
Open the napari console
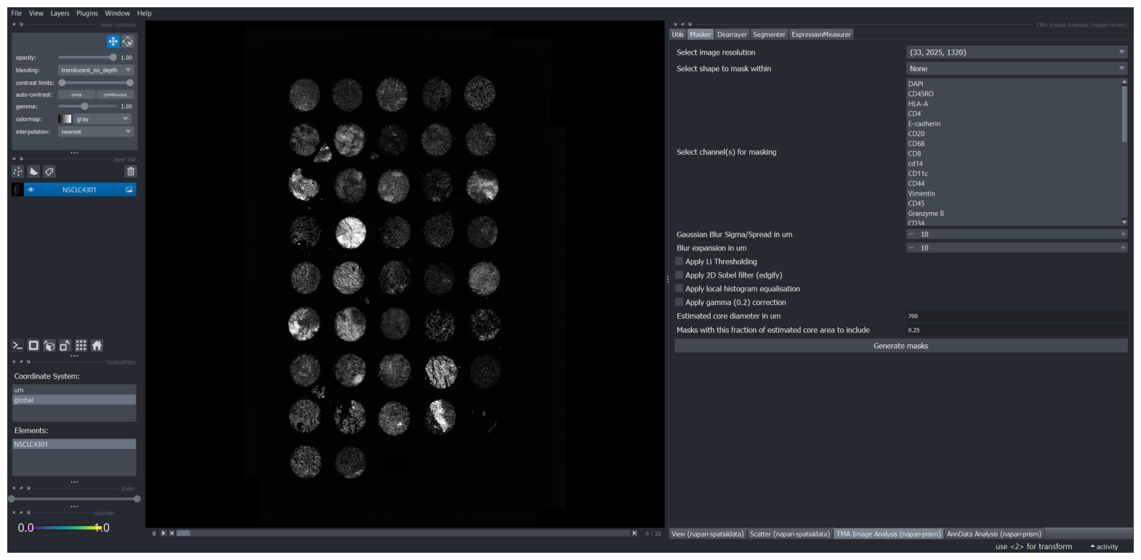(18, 346)
